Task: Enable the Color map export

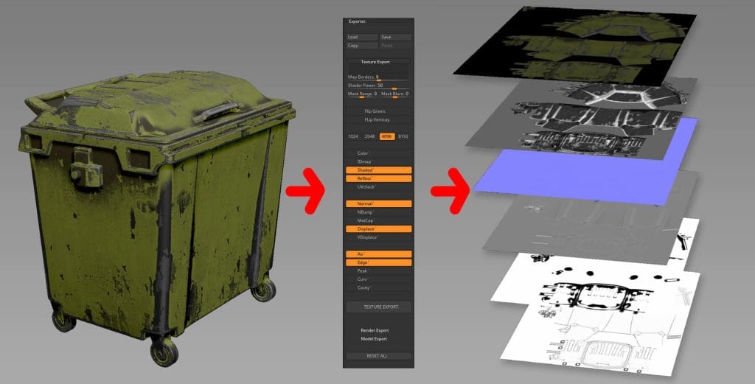Action: [378, 153]
